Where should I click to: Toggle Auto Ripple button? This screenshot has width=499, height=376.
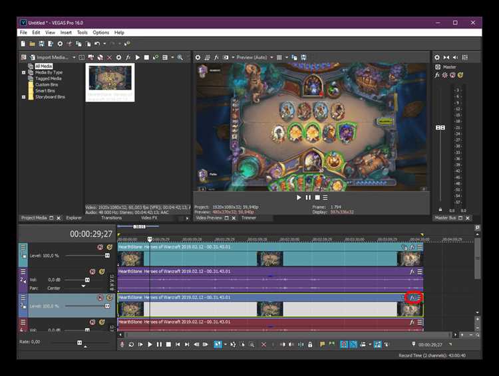[363, 344]
